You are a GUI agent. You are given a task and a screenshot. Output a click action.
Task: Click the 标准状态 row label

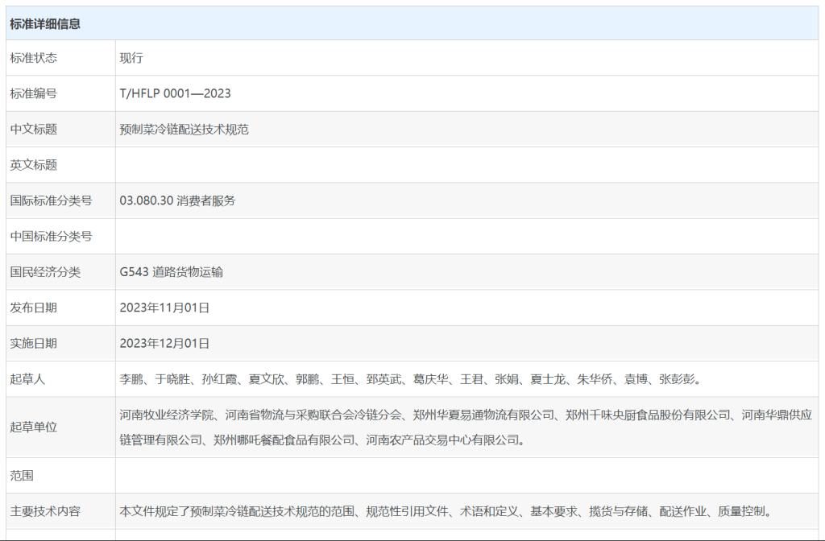click(34, 58)
